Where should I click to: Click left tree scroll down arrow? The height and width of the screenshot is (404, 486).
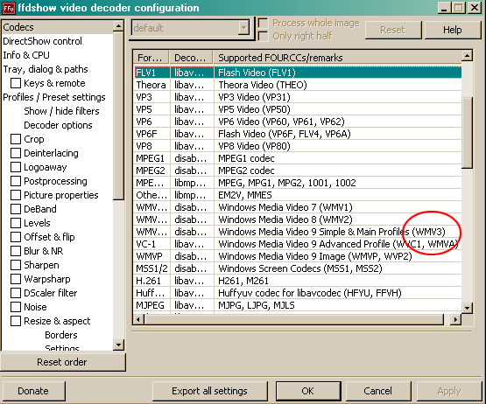(x=119, y=345)
